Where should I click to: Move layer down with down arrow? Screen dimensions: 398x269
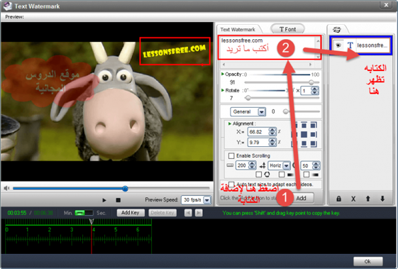(382, 198)
